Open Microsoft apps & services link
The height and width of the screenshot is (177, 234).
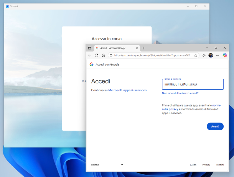click(x=127, y=90)
